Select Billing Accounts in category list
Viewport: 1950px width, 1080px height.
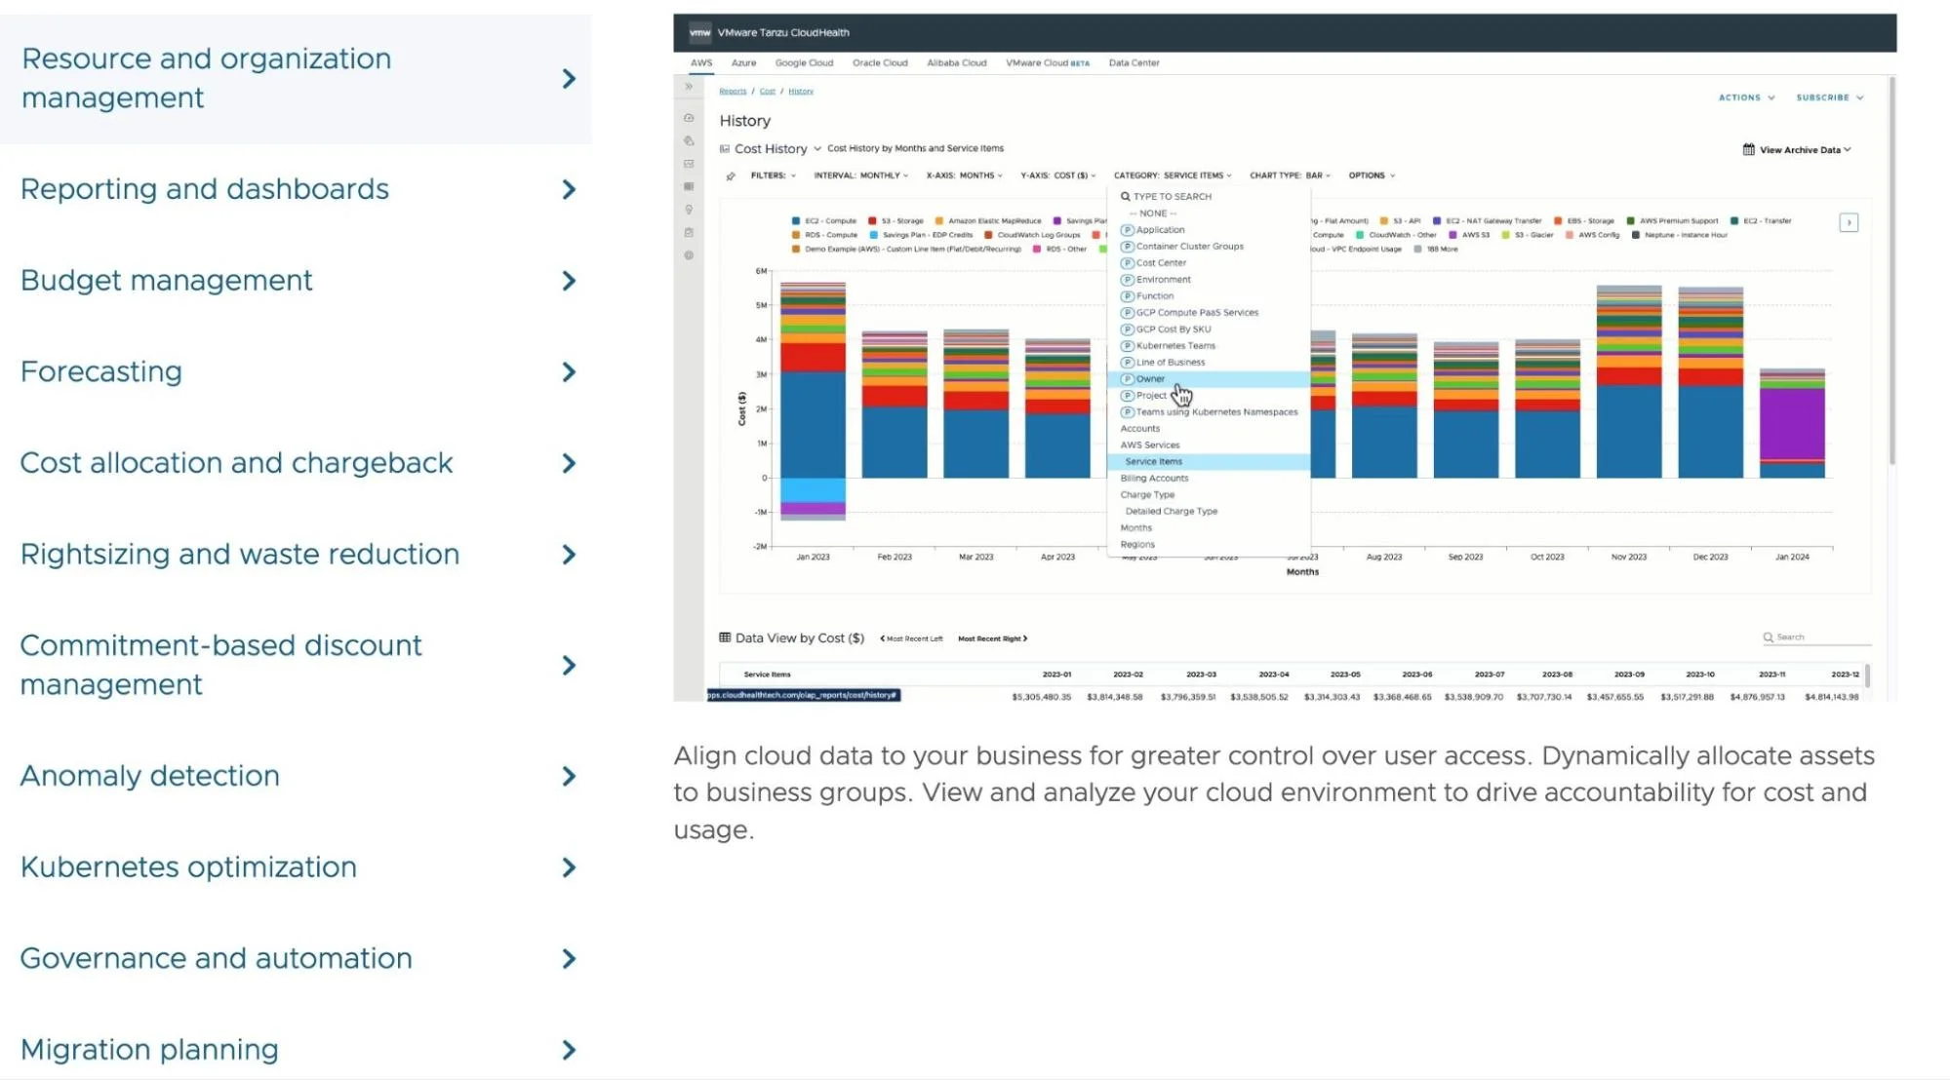click(x=1154, y=479)
